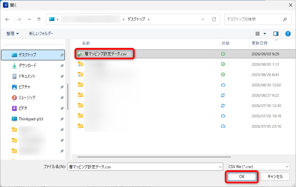Image resolution: width=296 pixels, height=187 pixels.
Task: Go back using the left arrow
Action: tap(7, 19)
